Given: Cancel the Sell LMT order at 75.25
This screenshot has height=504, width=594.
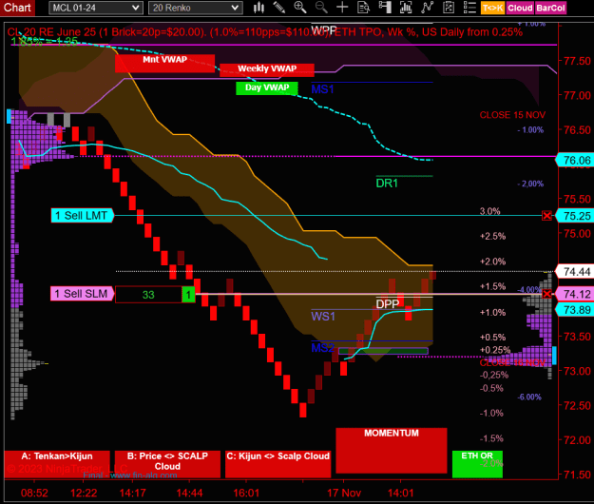Looking at the screenshot, I should pyautogui.click(x=546, y=216).
